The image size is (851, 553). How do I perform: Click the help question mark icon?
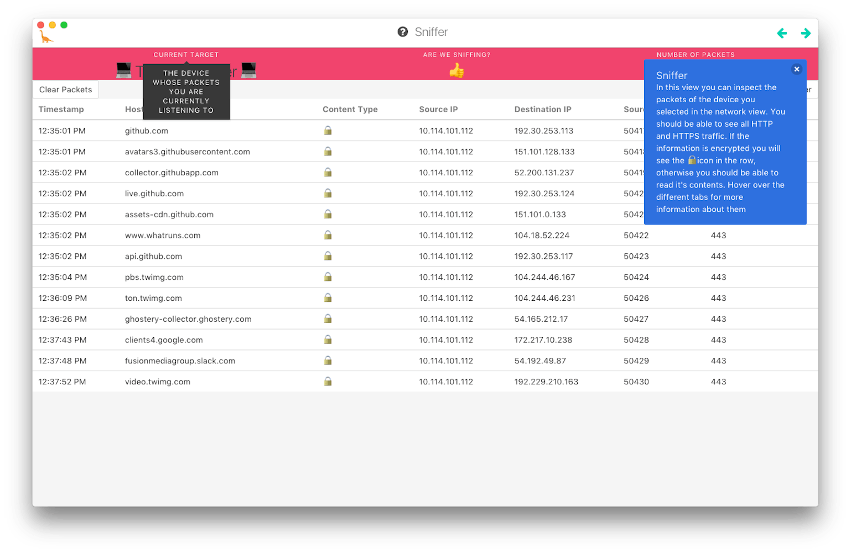[403, 32]
